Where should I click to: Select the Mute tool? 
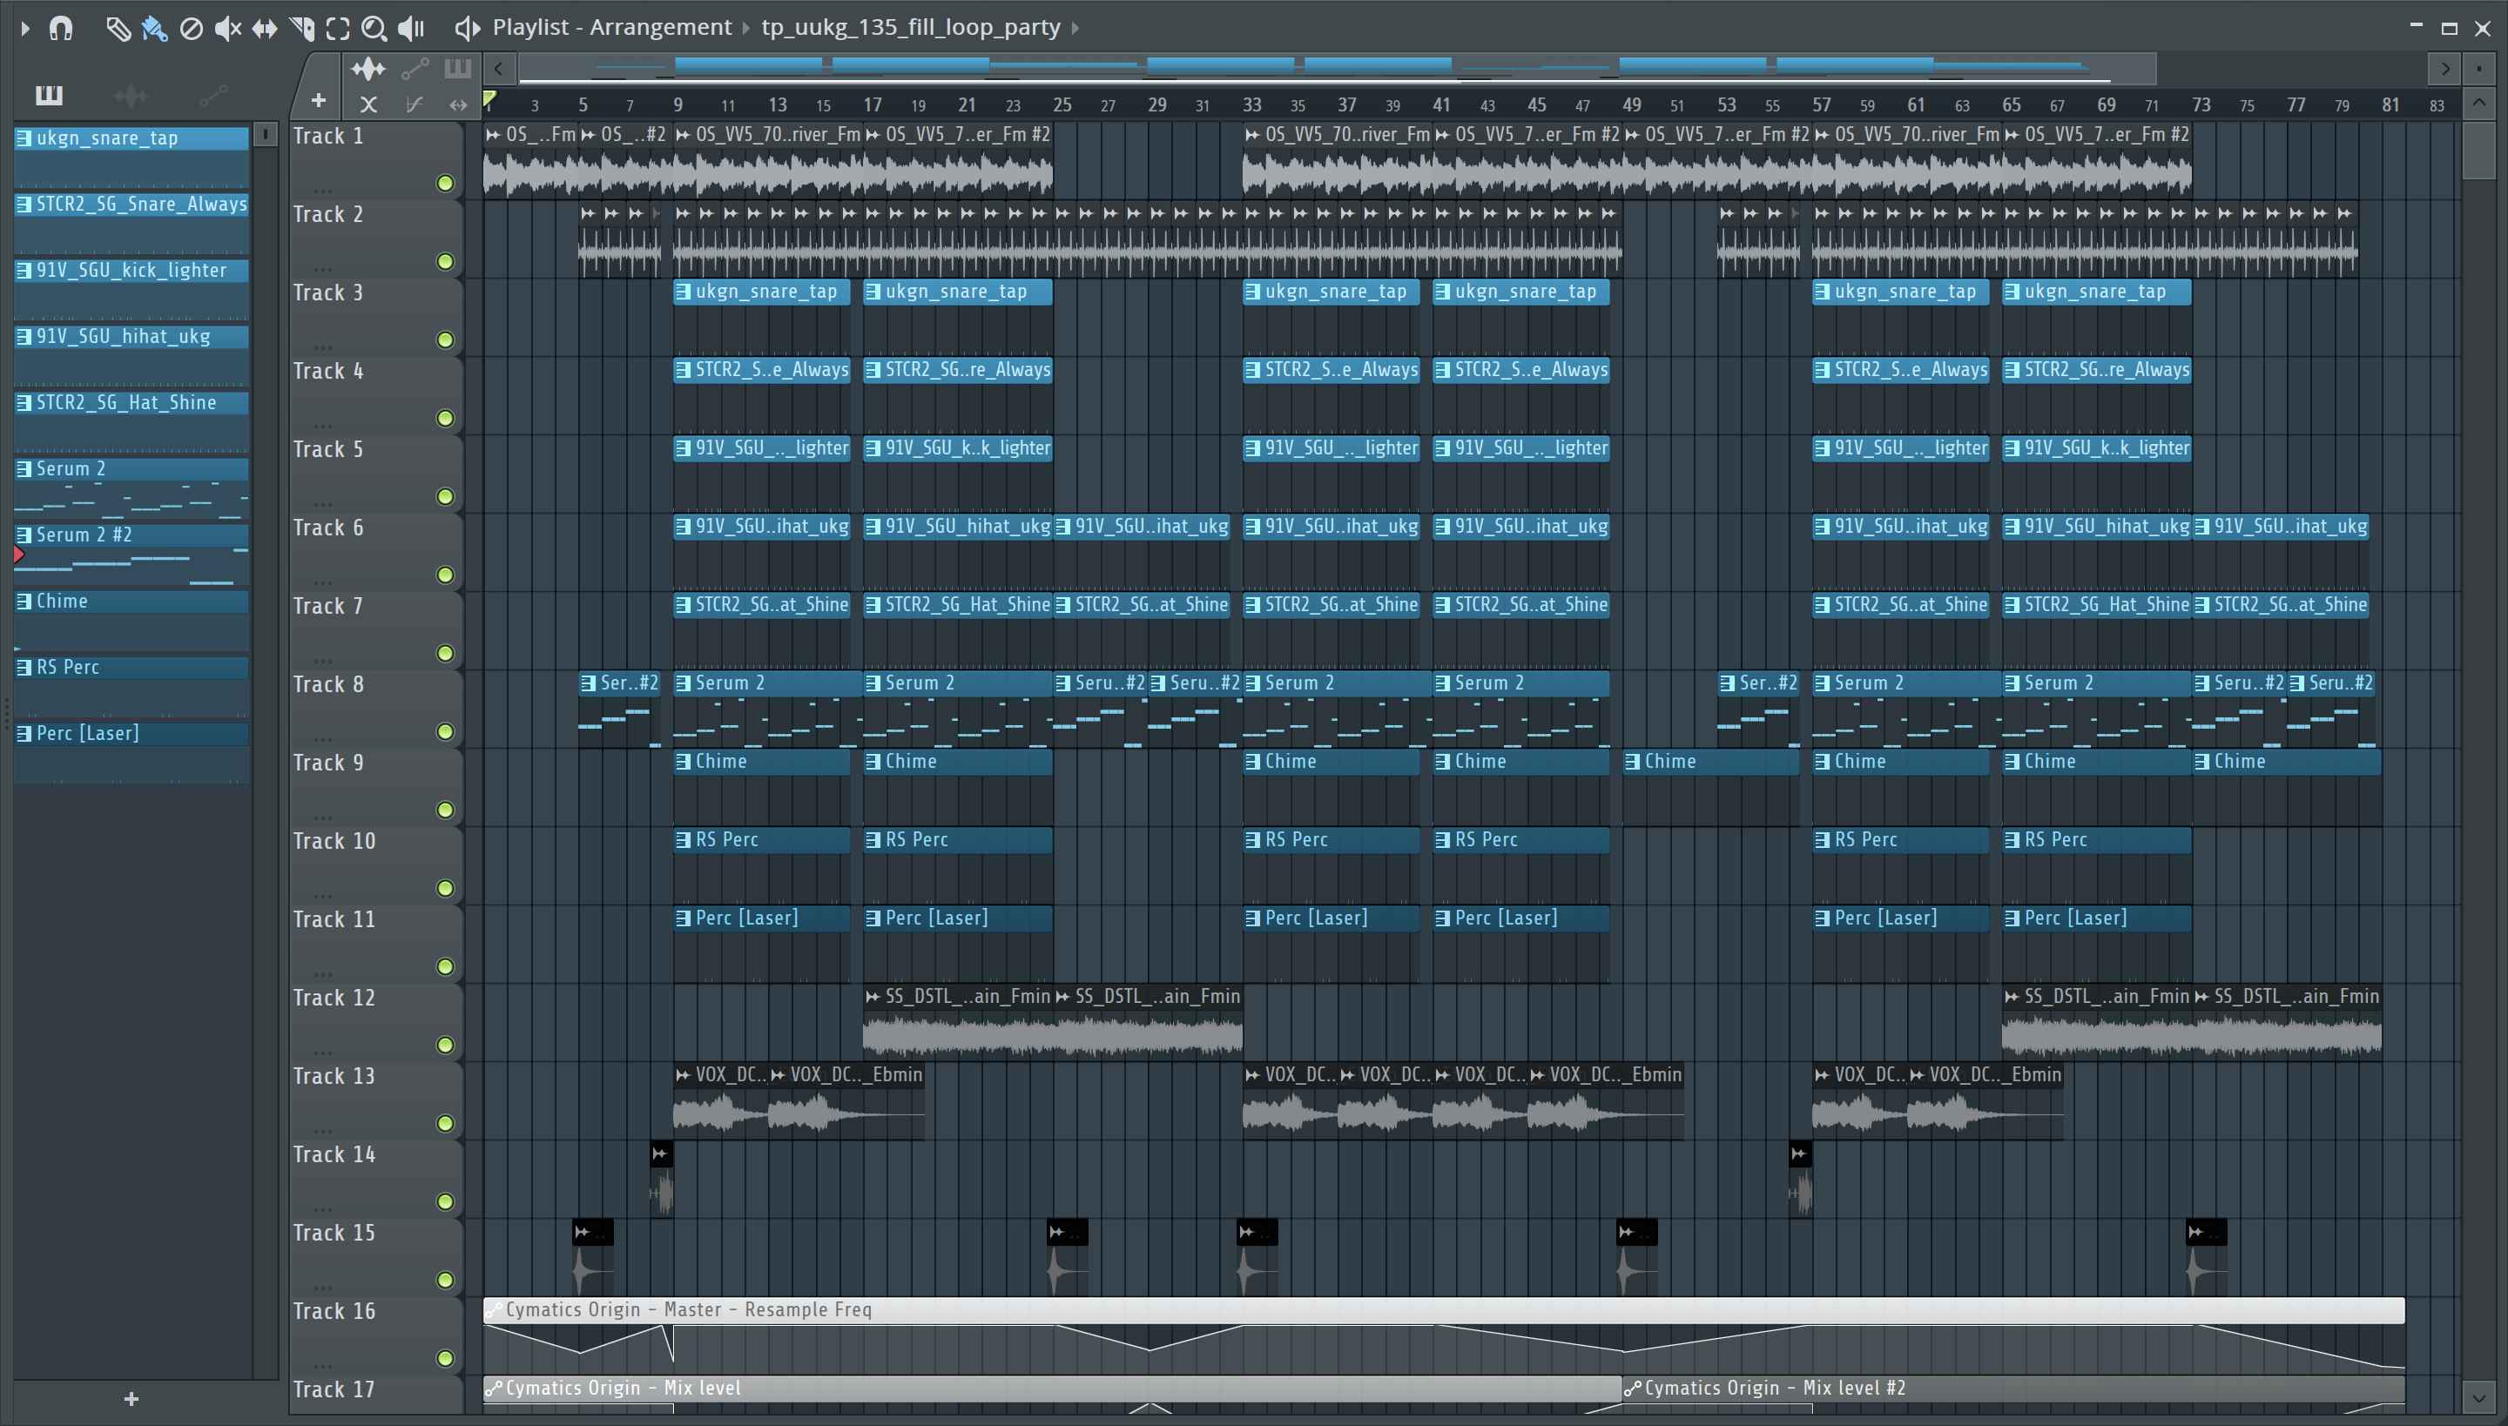[227, 29]
